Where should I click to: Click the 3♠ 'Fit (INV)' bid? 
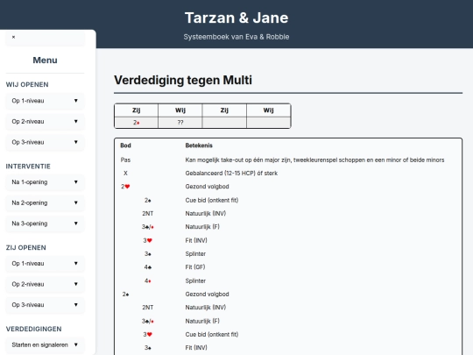147,348
